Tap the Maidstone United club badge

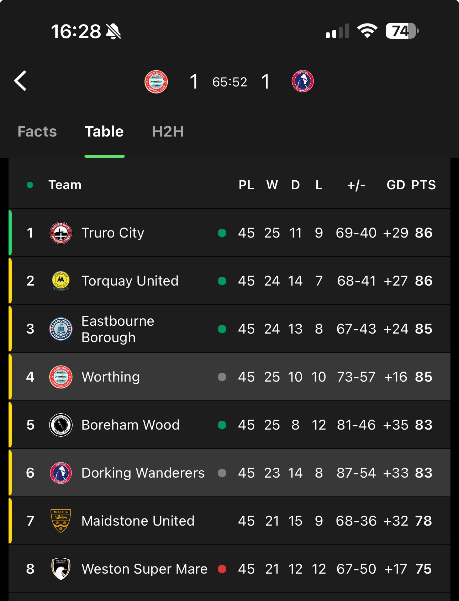(61, 521)
